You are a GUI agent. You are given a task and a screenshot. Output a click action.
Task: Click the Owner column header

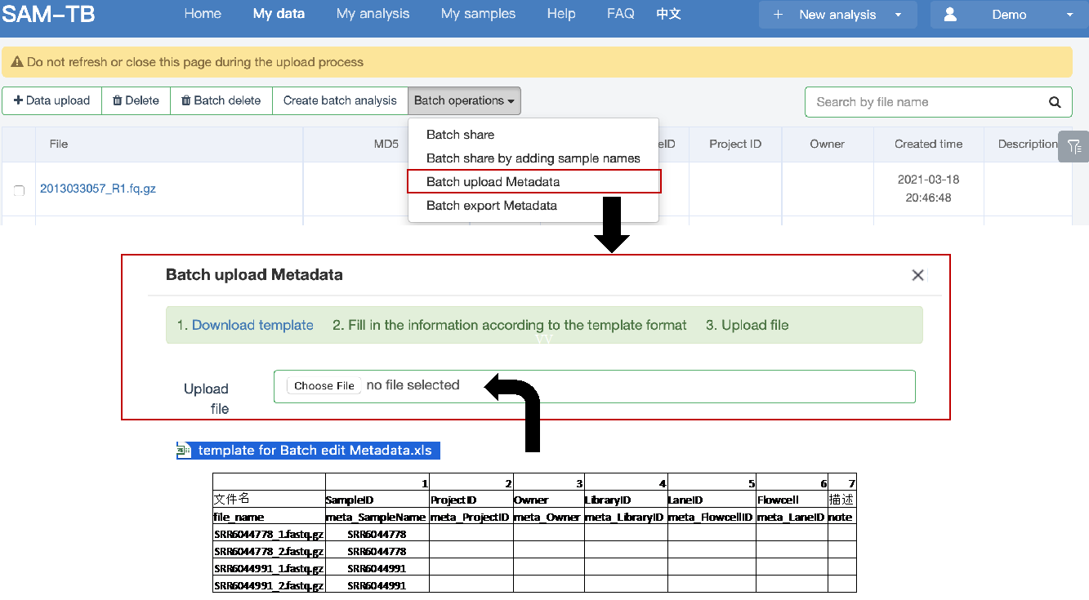827,144
